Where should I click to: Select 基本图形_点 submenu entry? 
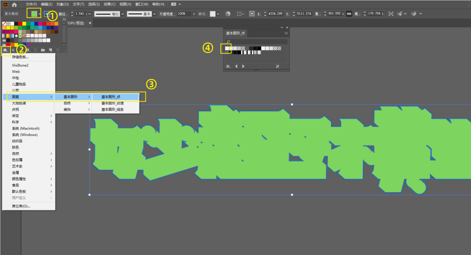(115, 97)
